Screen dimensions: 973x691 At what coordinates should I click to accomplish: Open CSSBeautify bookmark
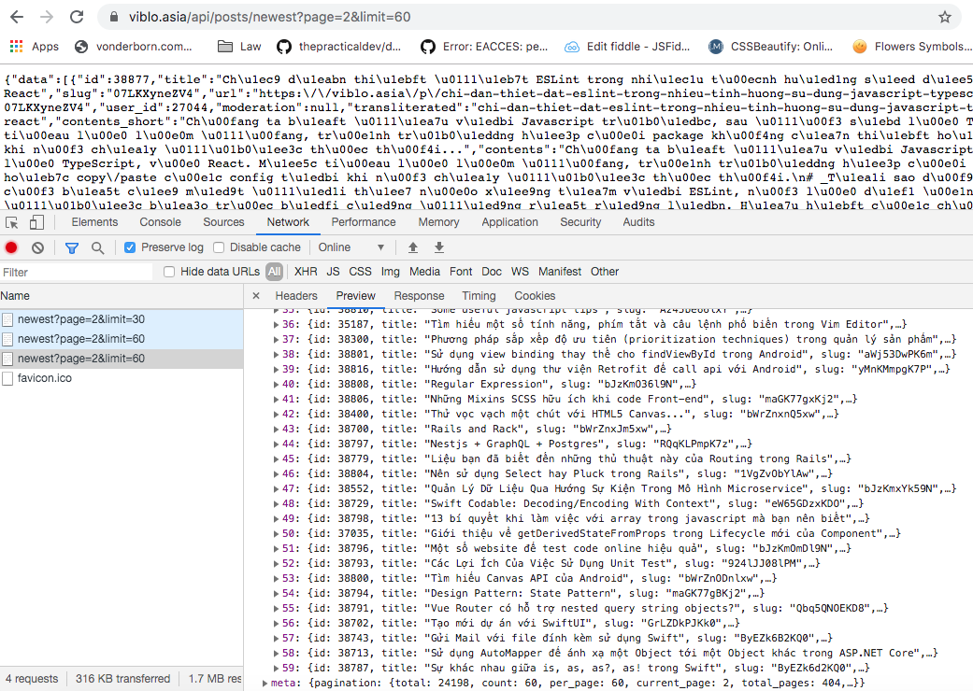(770, 47)
